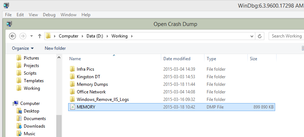Open the address bar previous locations dropdown
The image size is (304, 137).
(252, 36)
